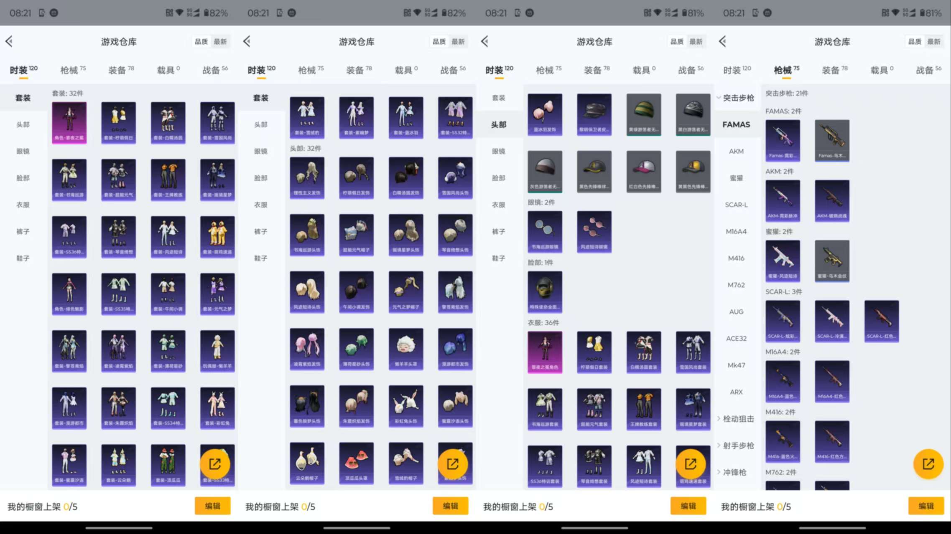Open 我的橱窗上架 0/5
Image resolution: width=951 pixels, height=534 pixels.
tap(42, 506)
